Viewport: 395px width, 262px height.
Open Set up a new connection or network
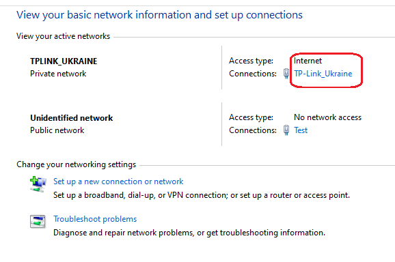[118, 181]
